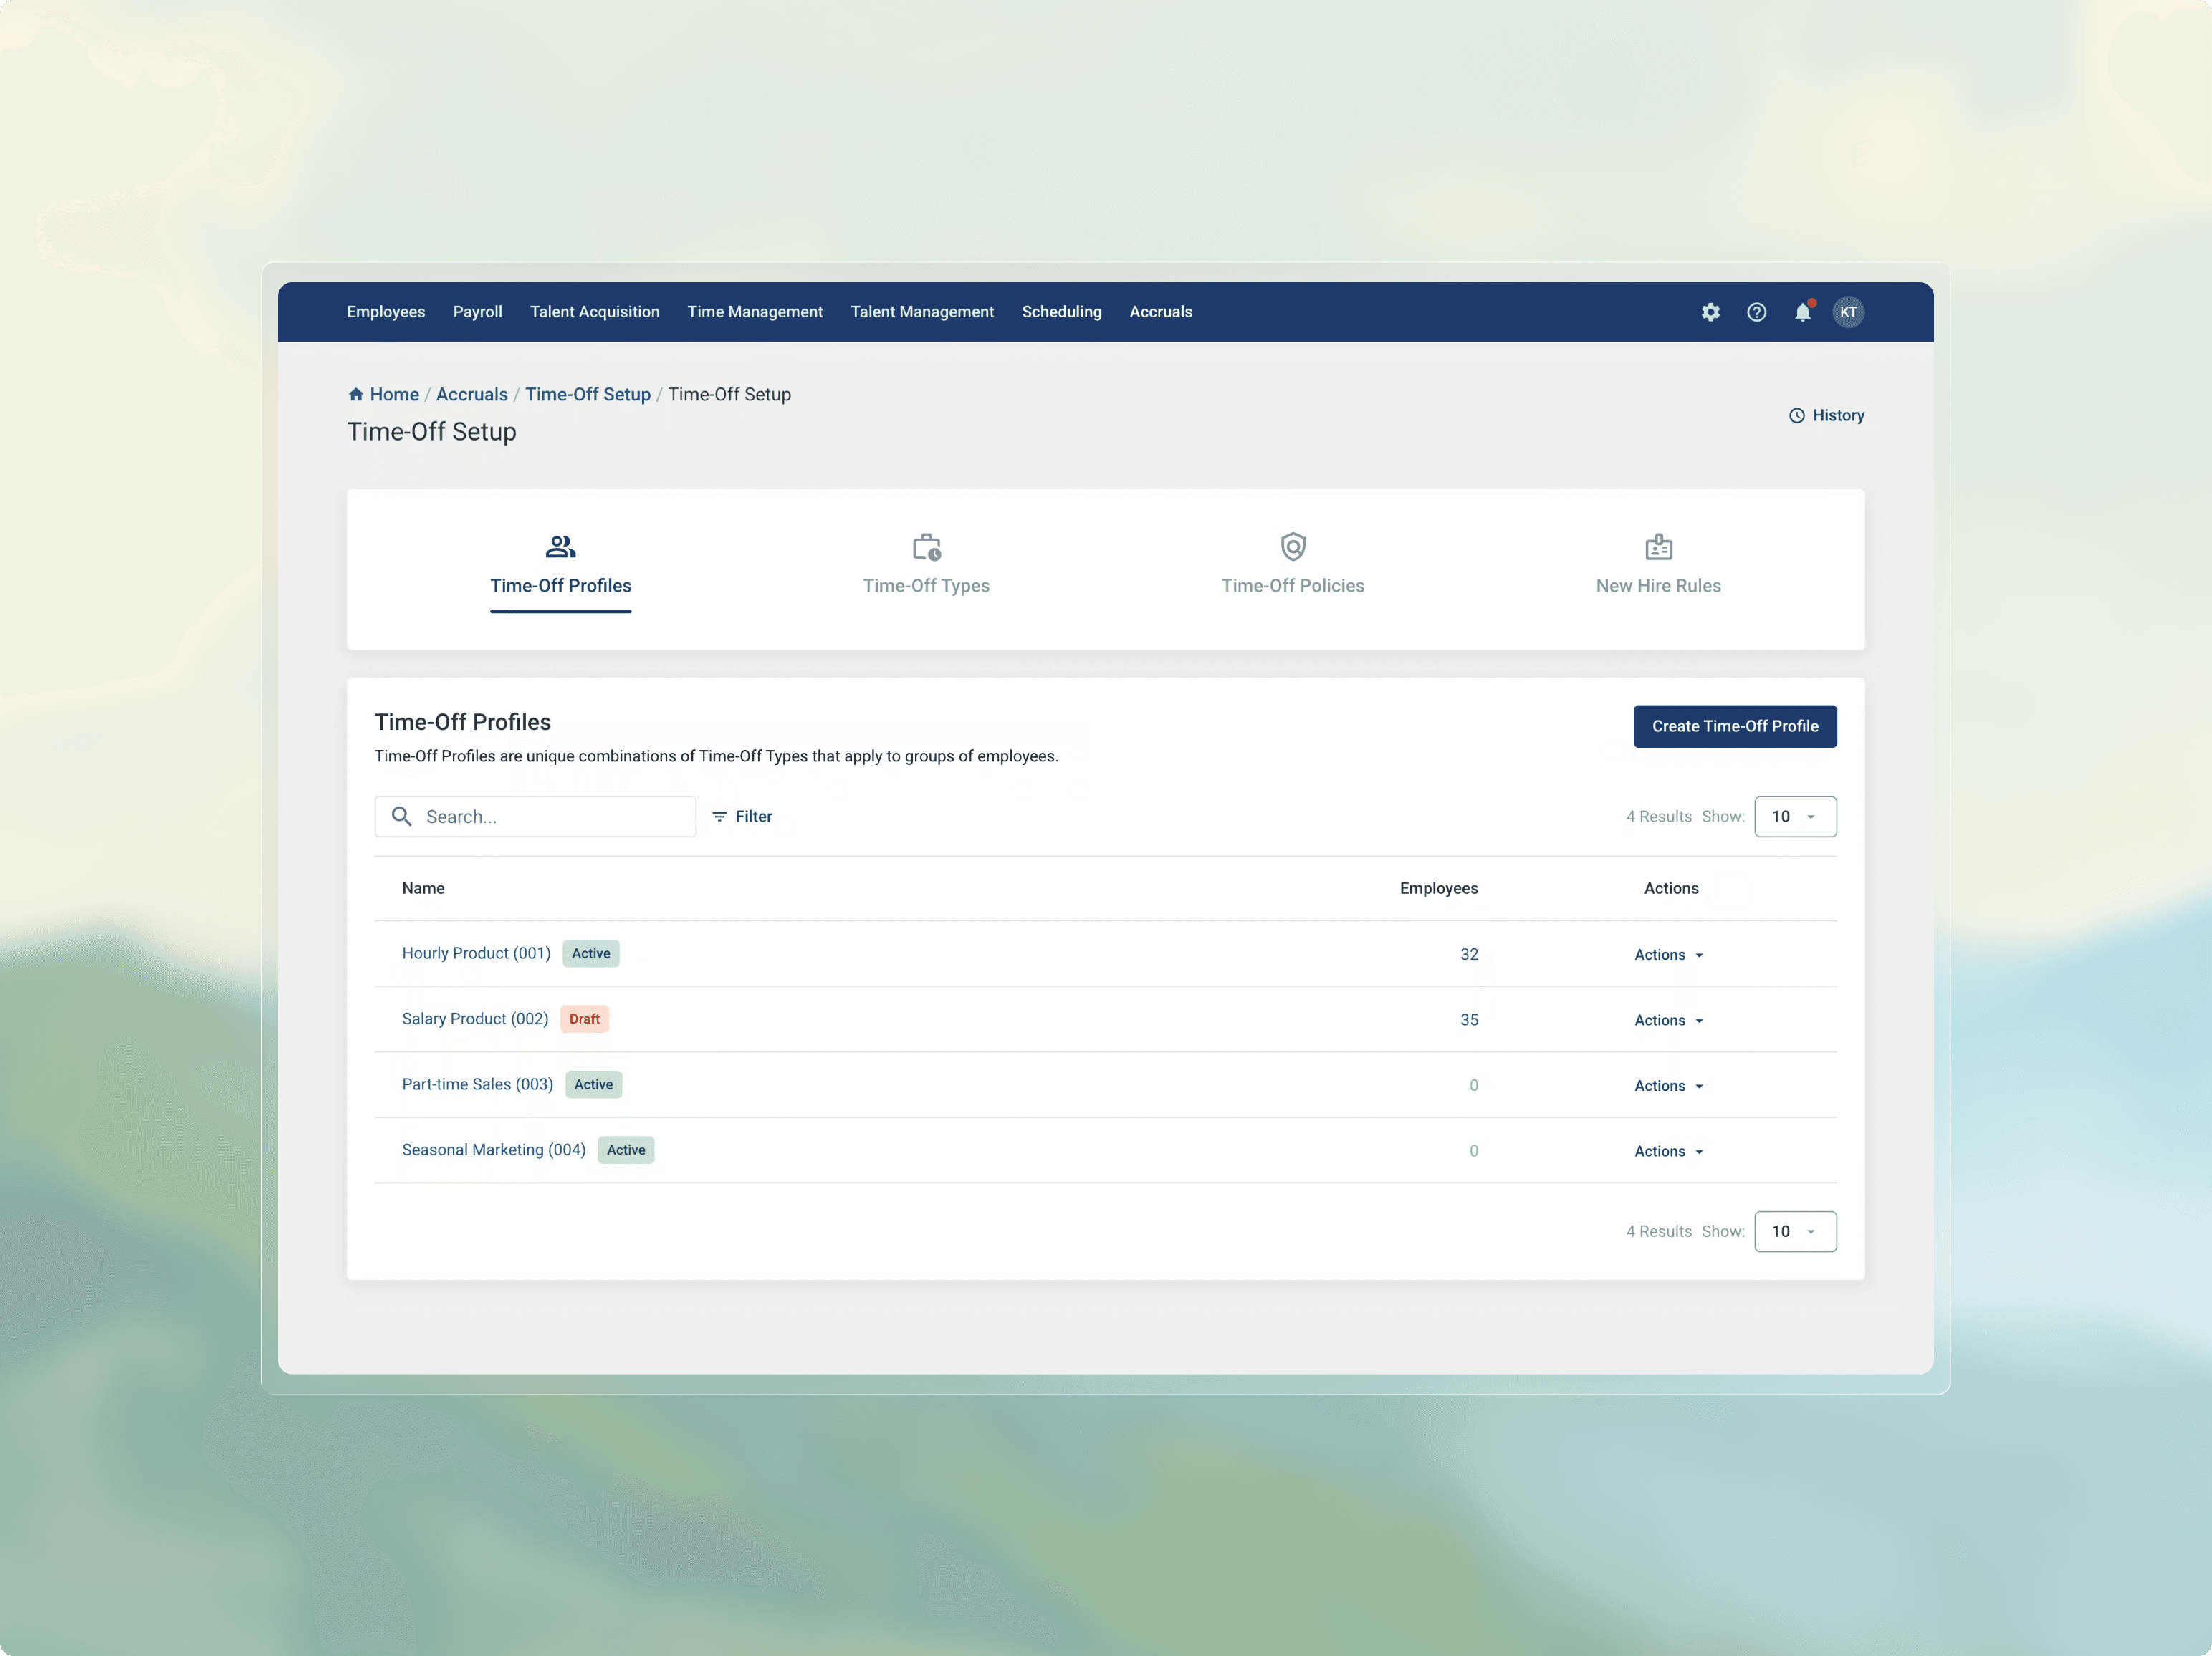Open the top Show 10 results dropdown
Image resolution: width=2212 pixels, height=1656 pixels.
(x=1795, y=817)
